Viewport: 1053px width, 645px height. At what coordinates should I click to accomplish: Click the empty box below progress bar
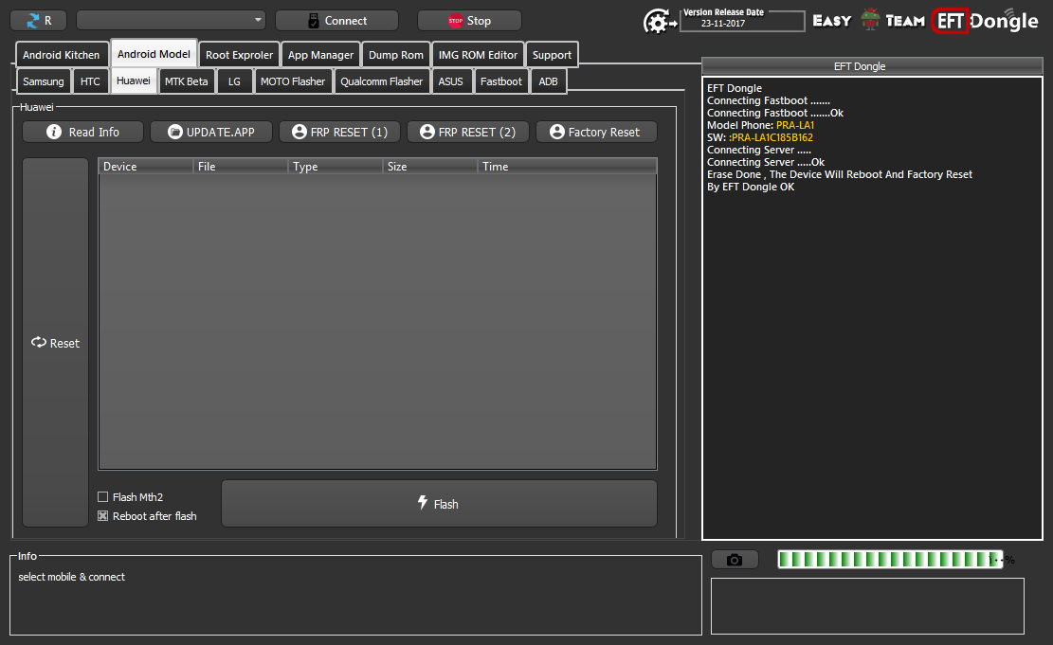pyautogui.click(x=867, y=606)
